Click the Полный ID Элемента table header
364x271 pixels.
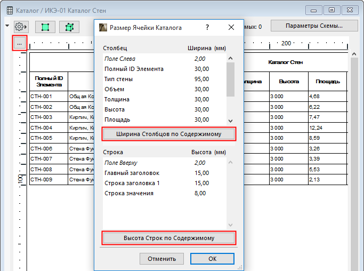(x=49, y=81)
